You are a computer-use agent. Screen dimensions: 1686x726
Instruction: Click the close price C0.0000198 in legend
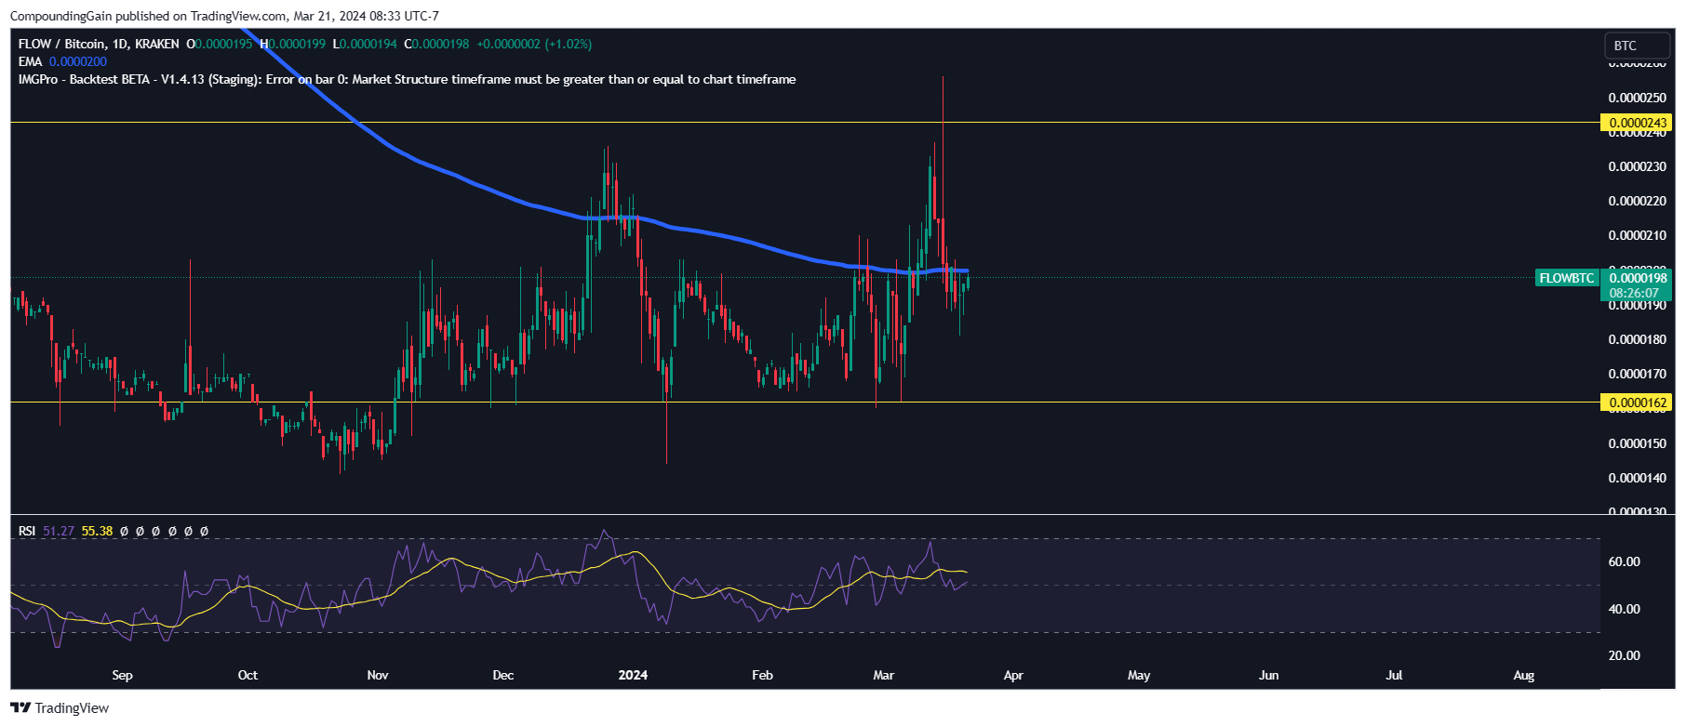[437, 44]
